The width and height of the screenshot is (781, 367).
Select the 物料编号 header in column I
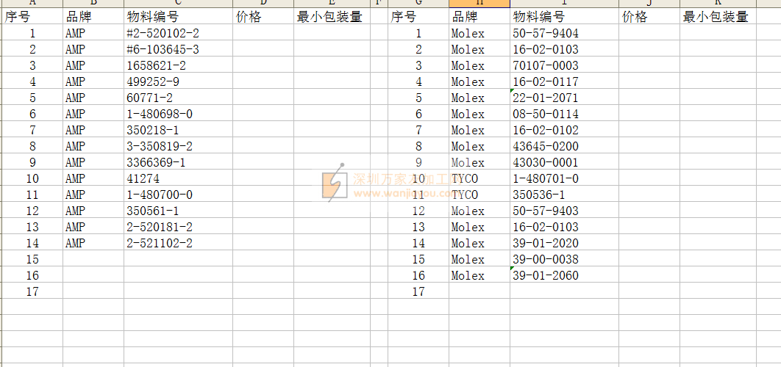pos(563,17)
